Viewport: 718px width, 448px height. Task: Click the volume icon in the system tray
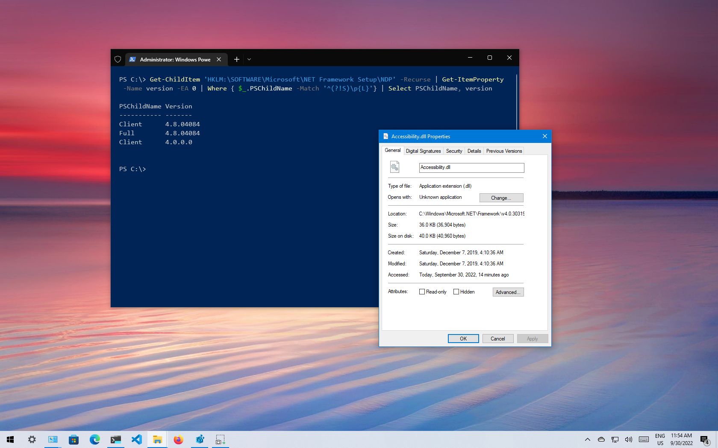(x=628, y=439)
